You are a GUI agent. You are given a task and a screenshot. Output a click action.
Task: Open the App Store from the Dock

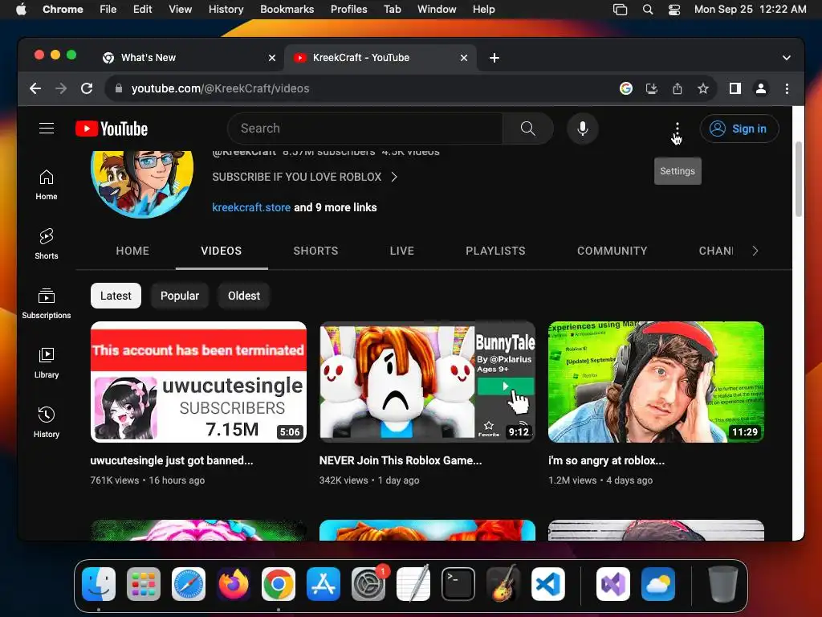(324, 584)
